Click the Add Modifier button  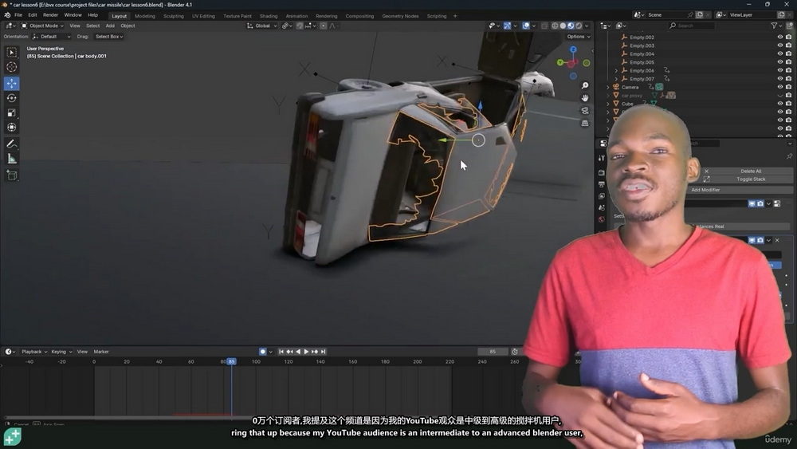click(705, 190)
